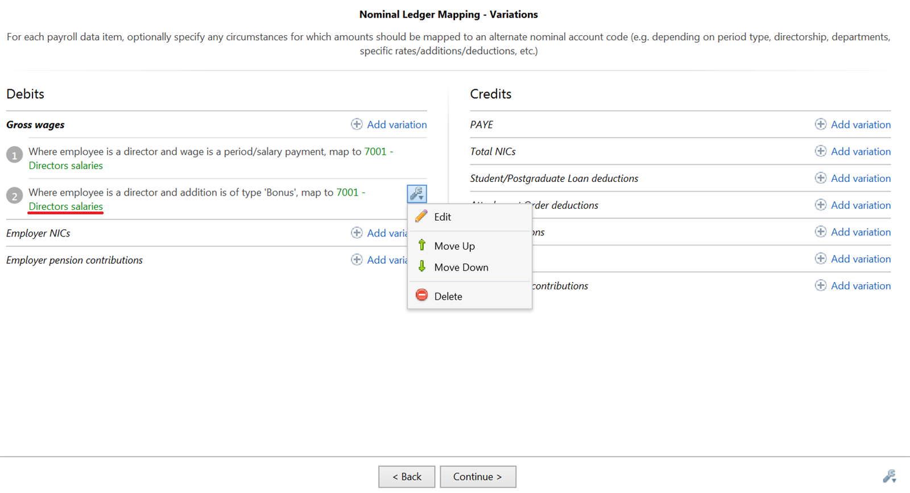Click the Gross wages heading
This screenshot has width=910, height=493.
click(35, 125)
